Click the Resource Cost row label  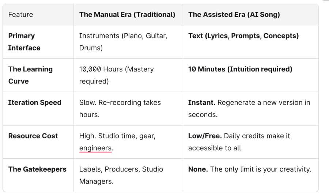pyautogui.click(x=33, y=136)
